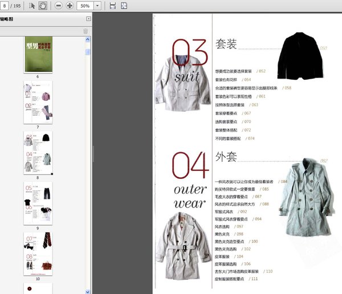Click the entry ending / 087
Image resolution: width=342 pixels, height=294 pixels.
238,197
